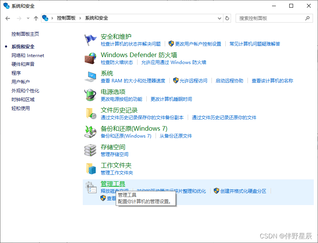Open 轻松使用 category
This screenshot has height=243, width=318.
coord(20,108)
